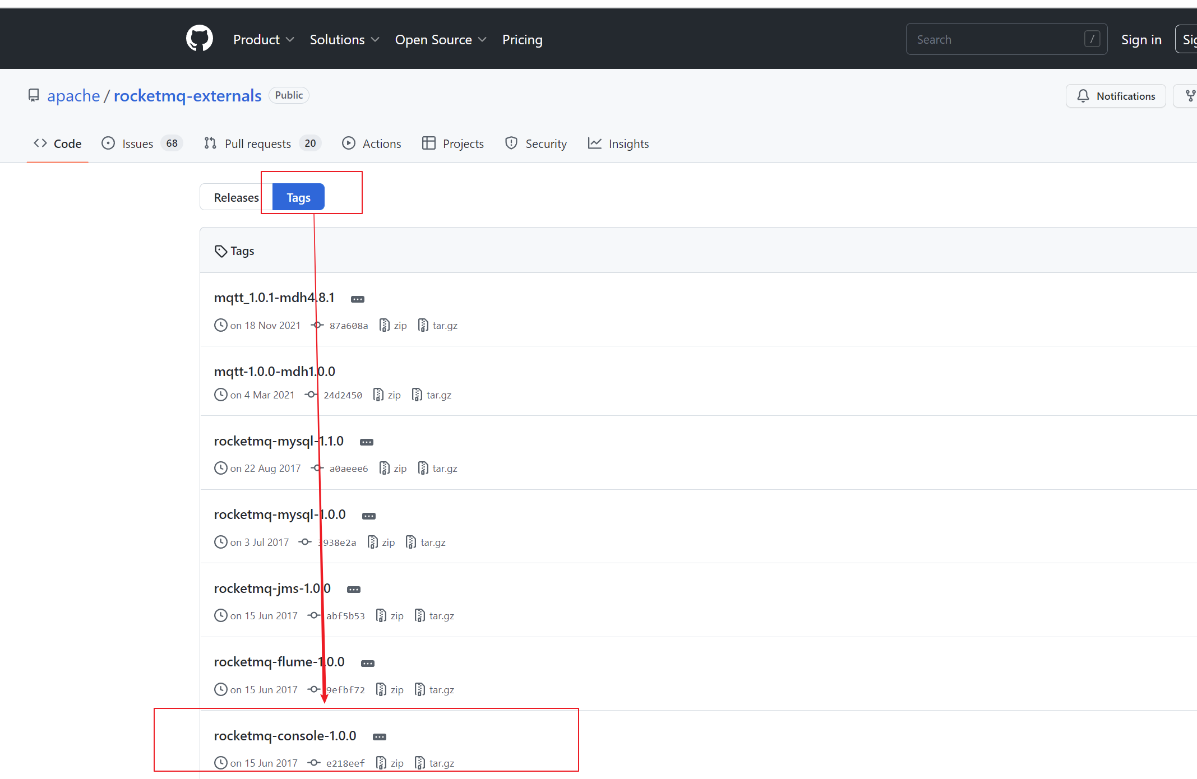Open the Security tab
The image size is (1197, 779).
click(535, 143)
